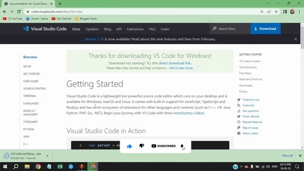Click the SUBSCRIBED button
Image resolution: width=304 pixels, height=171 pixels.
tap(163, 146)
